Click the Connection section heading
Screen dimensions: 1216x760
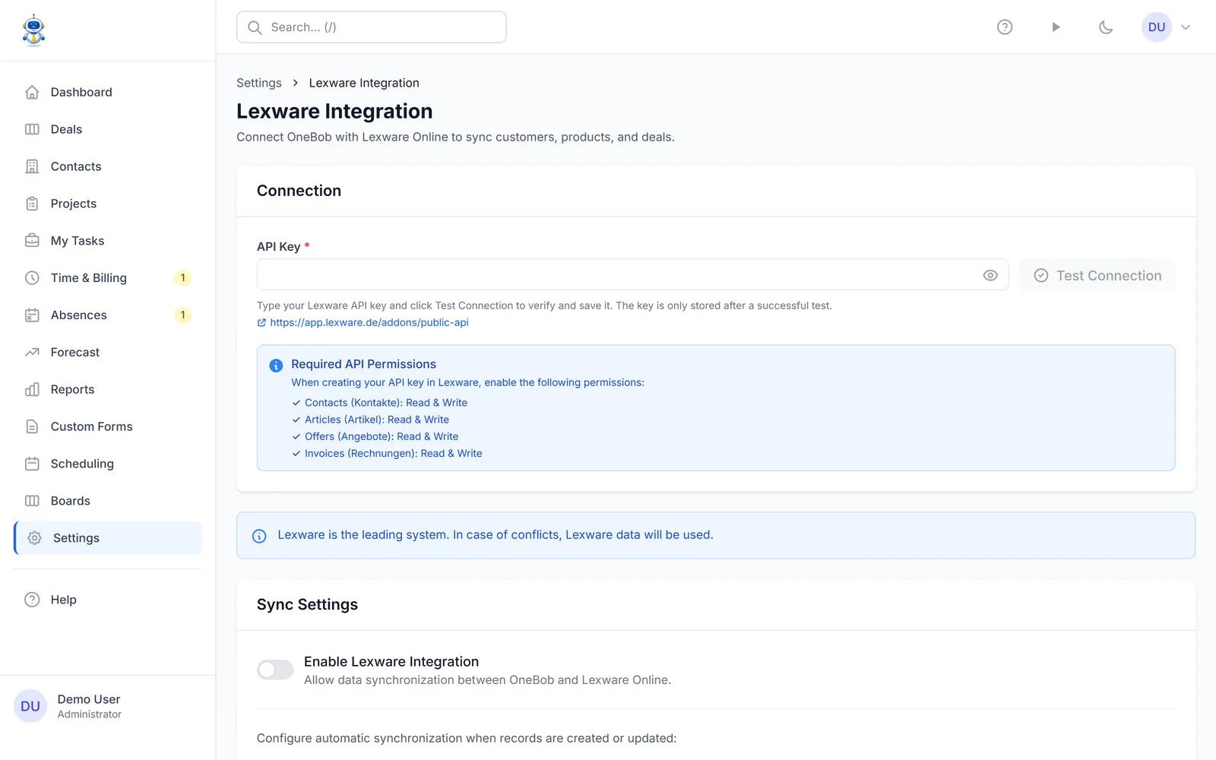click(299, 191)
